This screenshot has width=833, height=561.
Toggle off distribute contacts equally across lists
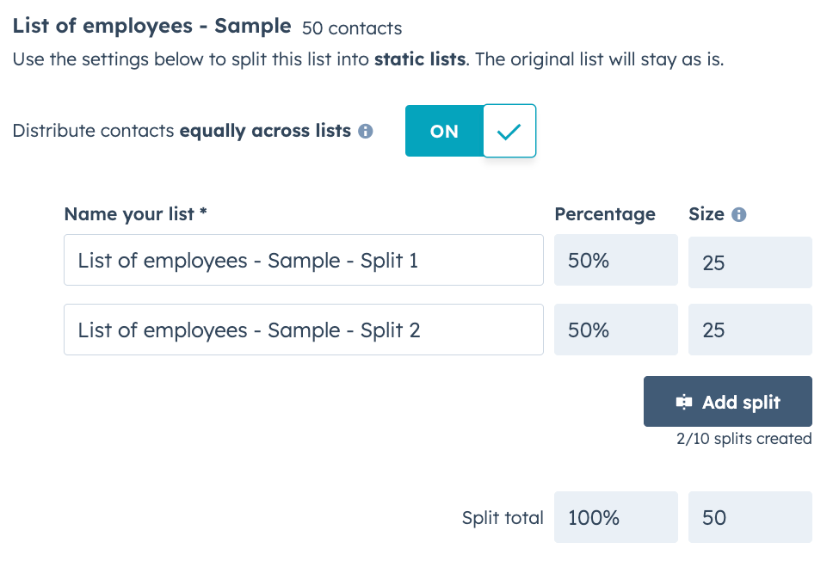point(444,131)
